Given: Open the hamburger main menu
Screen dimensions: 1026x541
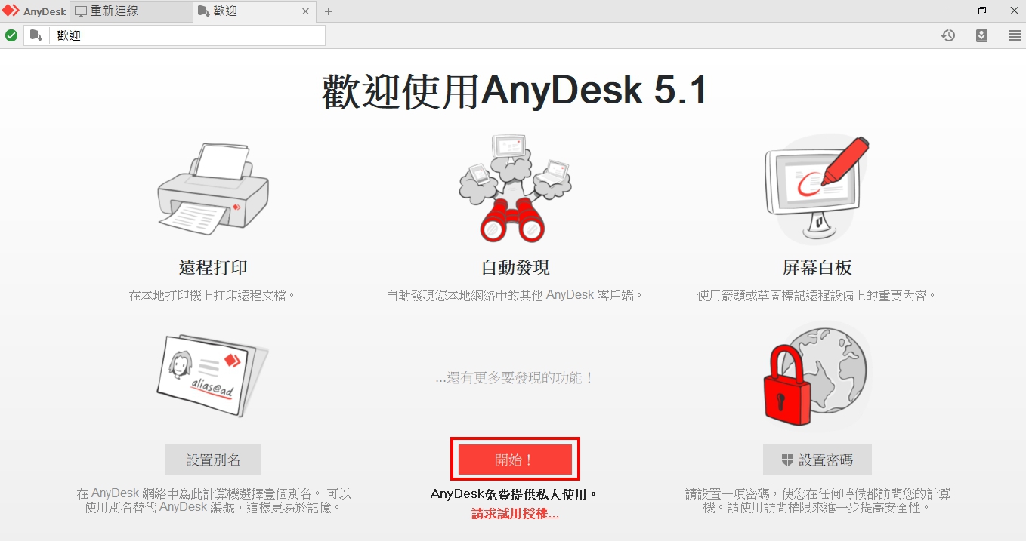Looking at the screenshot, I should pos(1014,35).
